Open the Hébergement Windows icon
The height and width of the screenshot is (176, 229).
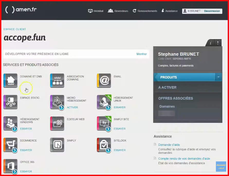[x=10, y=123]
